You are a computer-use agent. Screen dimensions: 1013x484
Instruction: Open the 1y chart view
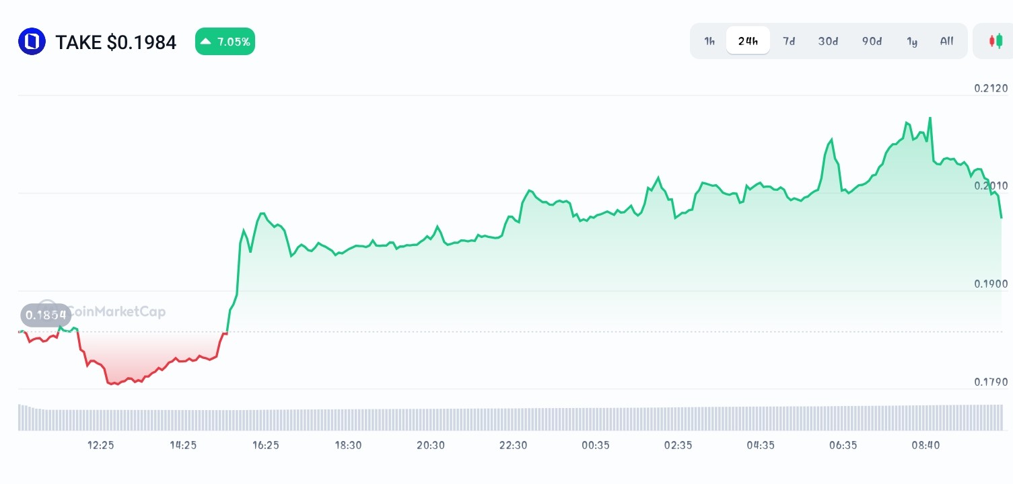coord(912,41)
